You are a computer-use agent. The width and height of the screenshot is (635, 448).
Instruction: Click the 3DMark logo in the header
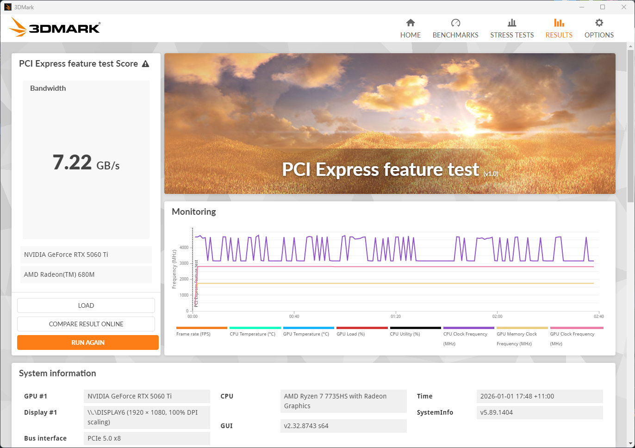55,27
